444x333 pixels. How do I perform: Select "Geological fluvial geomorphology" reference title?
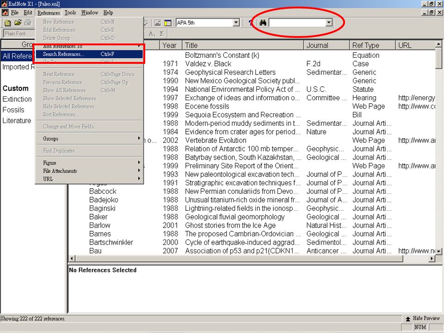coord(235,217)
